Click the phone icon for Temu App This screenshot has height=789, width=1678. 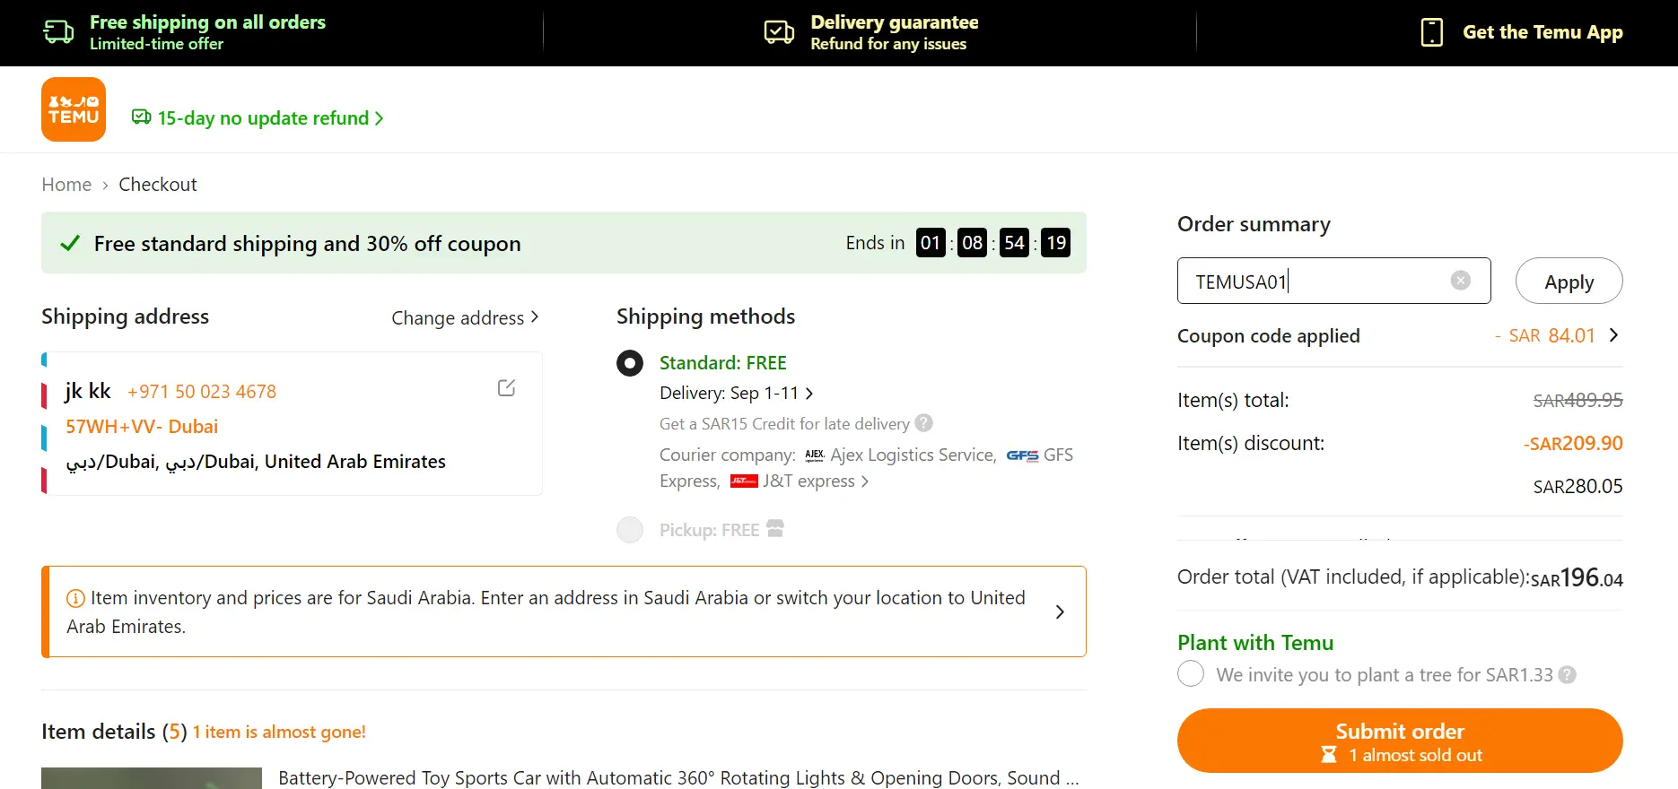pyautogui.click(x=1432, y=32)
